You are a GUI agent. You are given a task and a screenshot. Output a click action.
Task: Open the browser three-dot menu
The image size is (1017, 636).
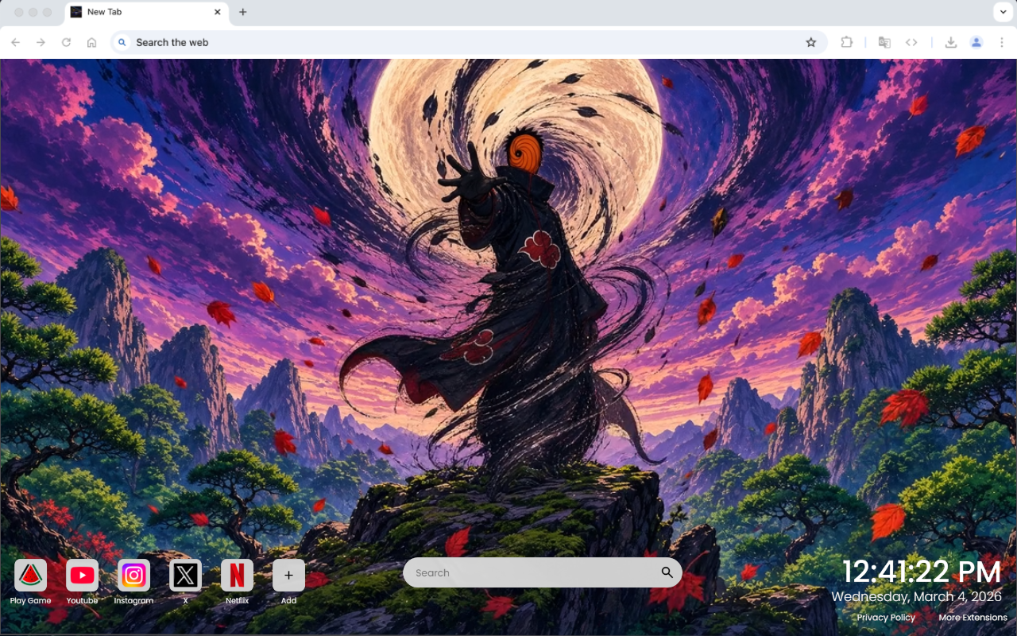click(1002, 42)
